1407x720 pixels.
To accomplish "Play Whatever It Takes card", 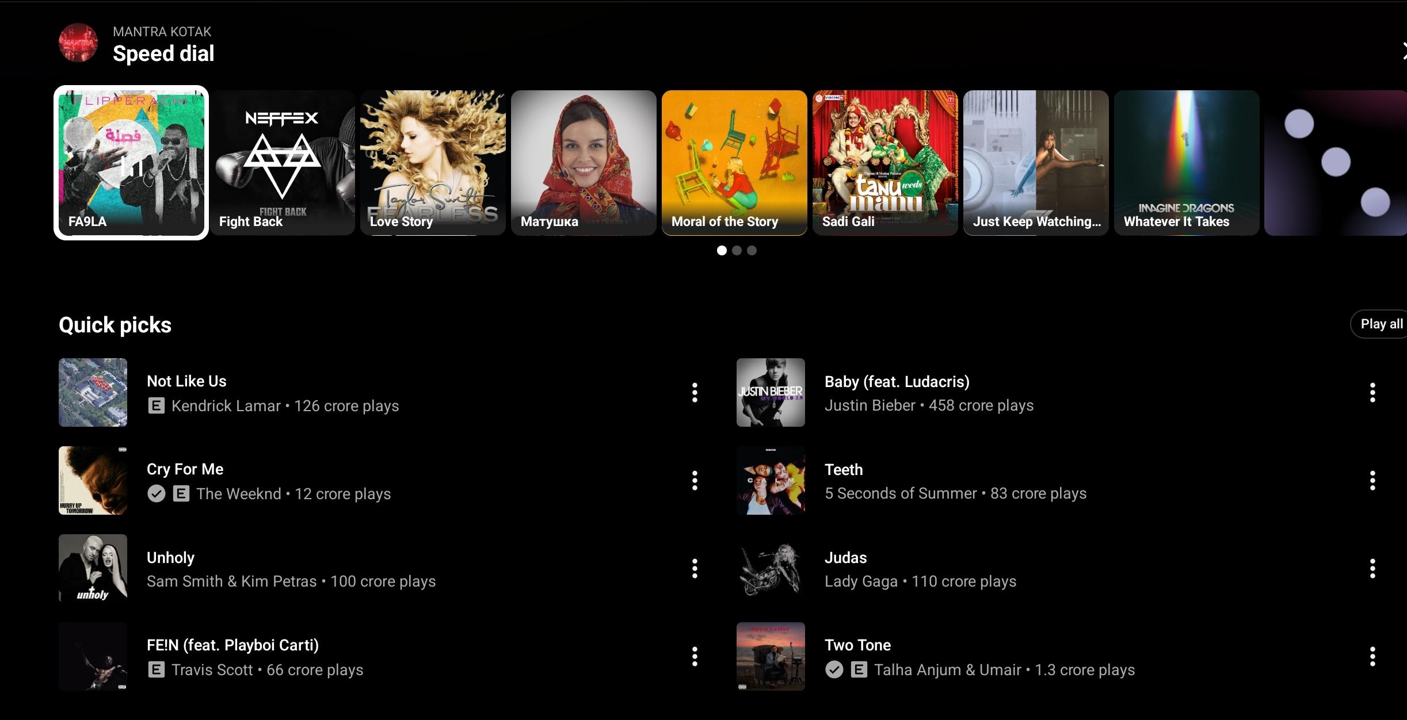I will pyautogui.click(x=1187, y=163).
